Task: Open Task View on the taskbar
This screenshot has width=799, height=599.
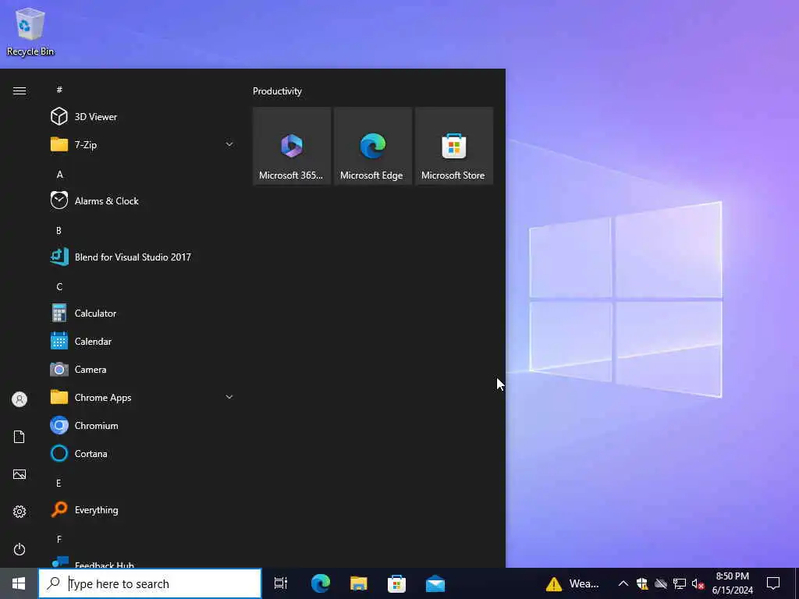Action: [x=281, y=583]
